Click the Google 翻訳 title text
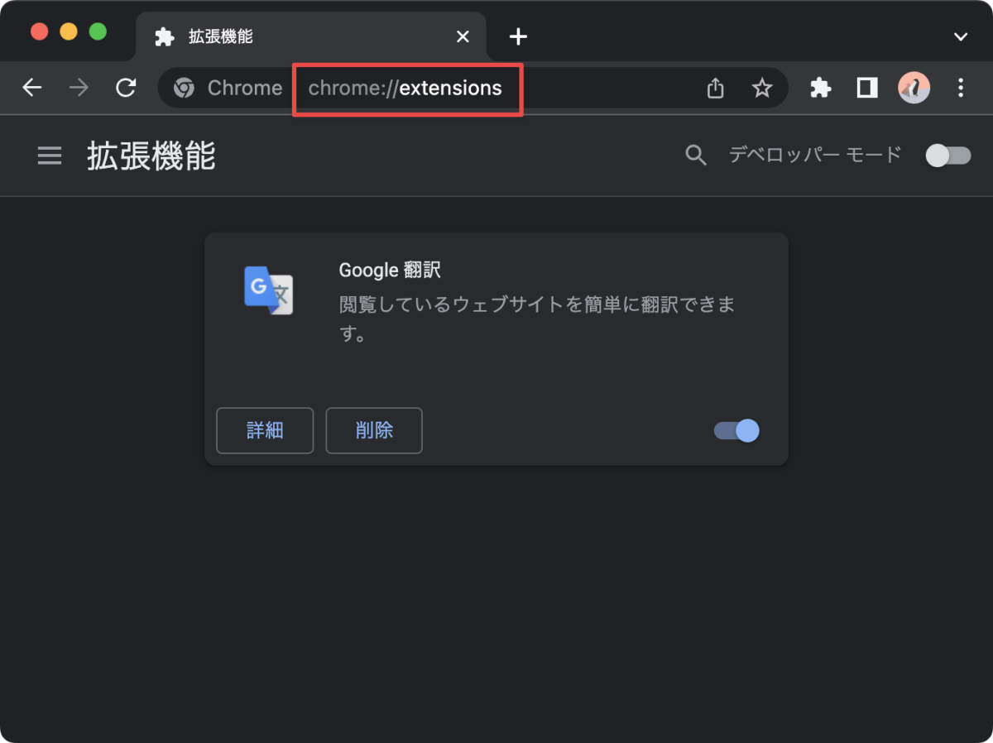This screenshot has height=743, width=993. tap(390, 271)
